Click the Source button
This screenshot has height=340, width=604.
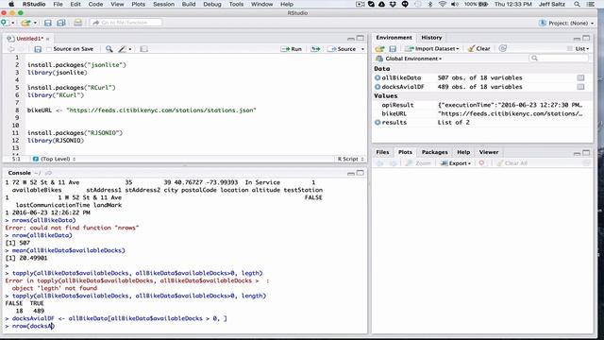pyautogui.click(x=342, y=49)
